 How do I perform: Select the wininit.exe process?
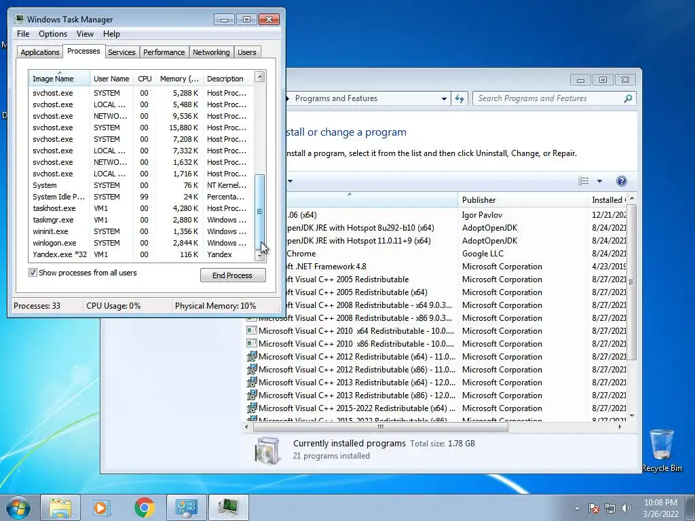pos(141,231)
